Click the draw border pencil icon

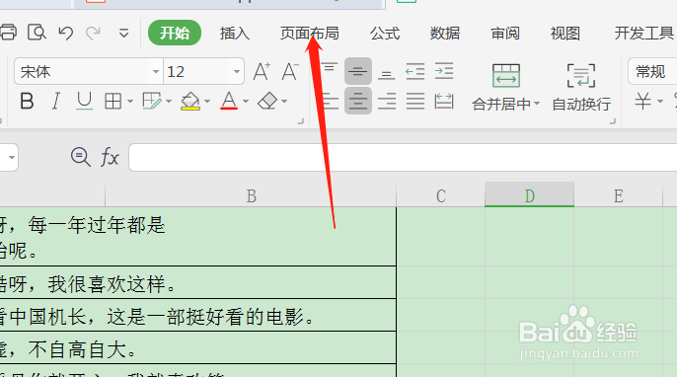click(x=152, y=102)
